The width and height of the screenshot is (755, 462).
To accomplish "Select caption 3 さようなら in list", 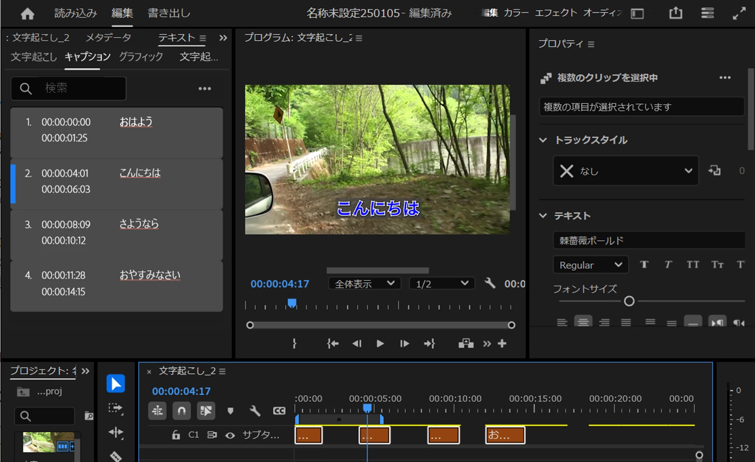I will pos(116,235).
